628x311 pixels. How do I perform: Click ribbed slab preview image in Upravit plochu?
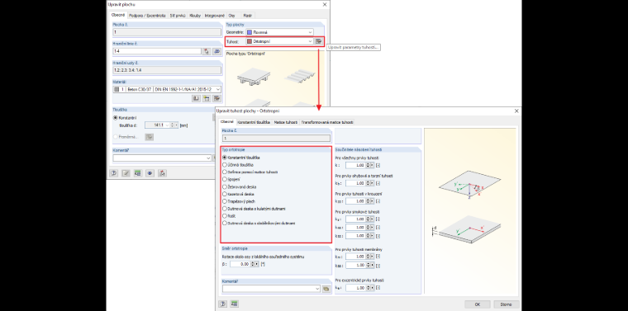[x=254, y=76]
